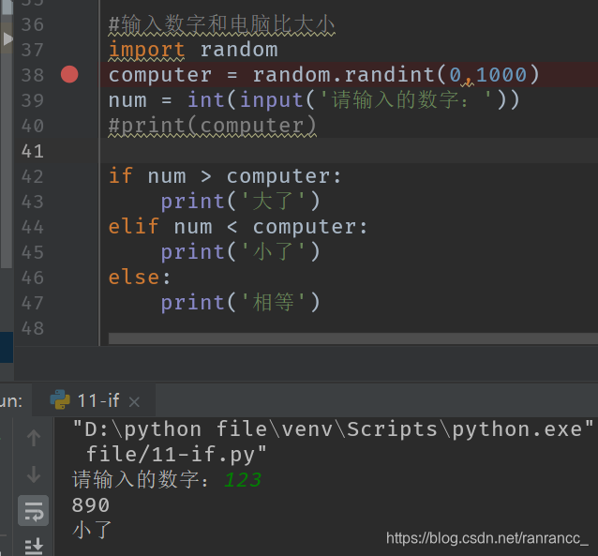Click console output '小了'

92,530
